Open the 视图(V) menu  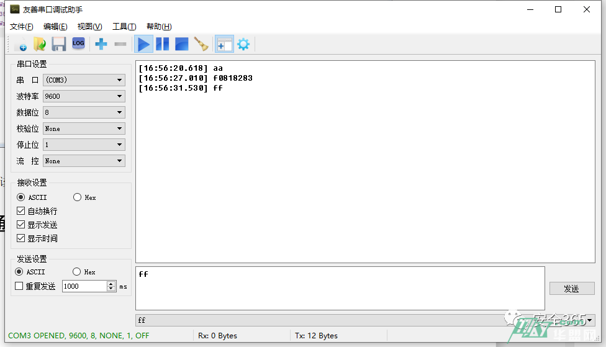89,27
